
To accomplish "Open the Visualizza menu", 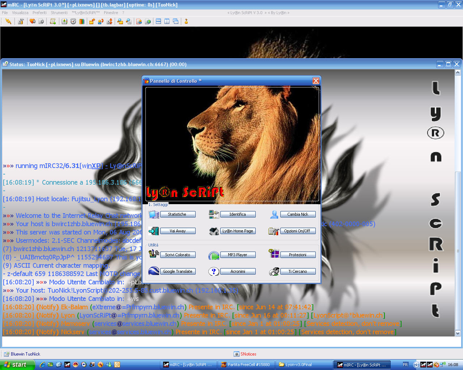I will point(20,13).
